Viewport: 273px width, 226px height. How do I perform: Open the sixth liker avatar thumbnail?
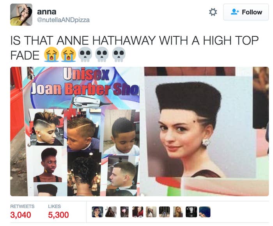[165, 212]
